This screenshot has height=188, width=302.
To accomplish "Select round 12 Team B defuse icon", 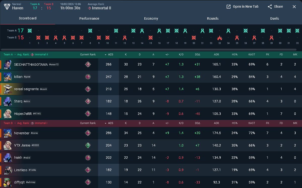I will click(x=125, y=38).
